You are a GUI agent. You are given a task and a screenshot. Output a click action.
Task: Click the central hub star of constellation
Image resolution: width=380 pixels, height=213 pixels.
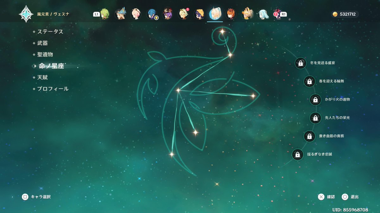coord(178,90)
